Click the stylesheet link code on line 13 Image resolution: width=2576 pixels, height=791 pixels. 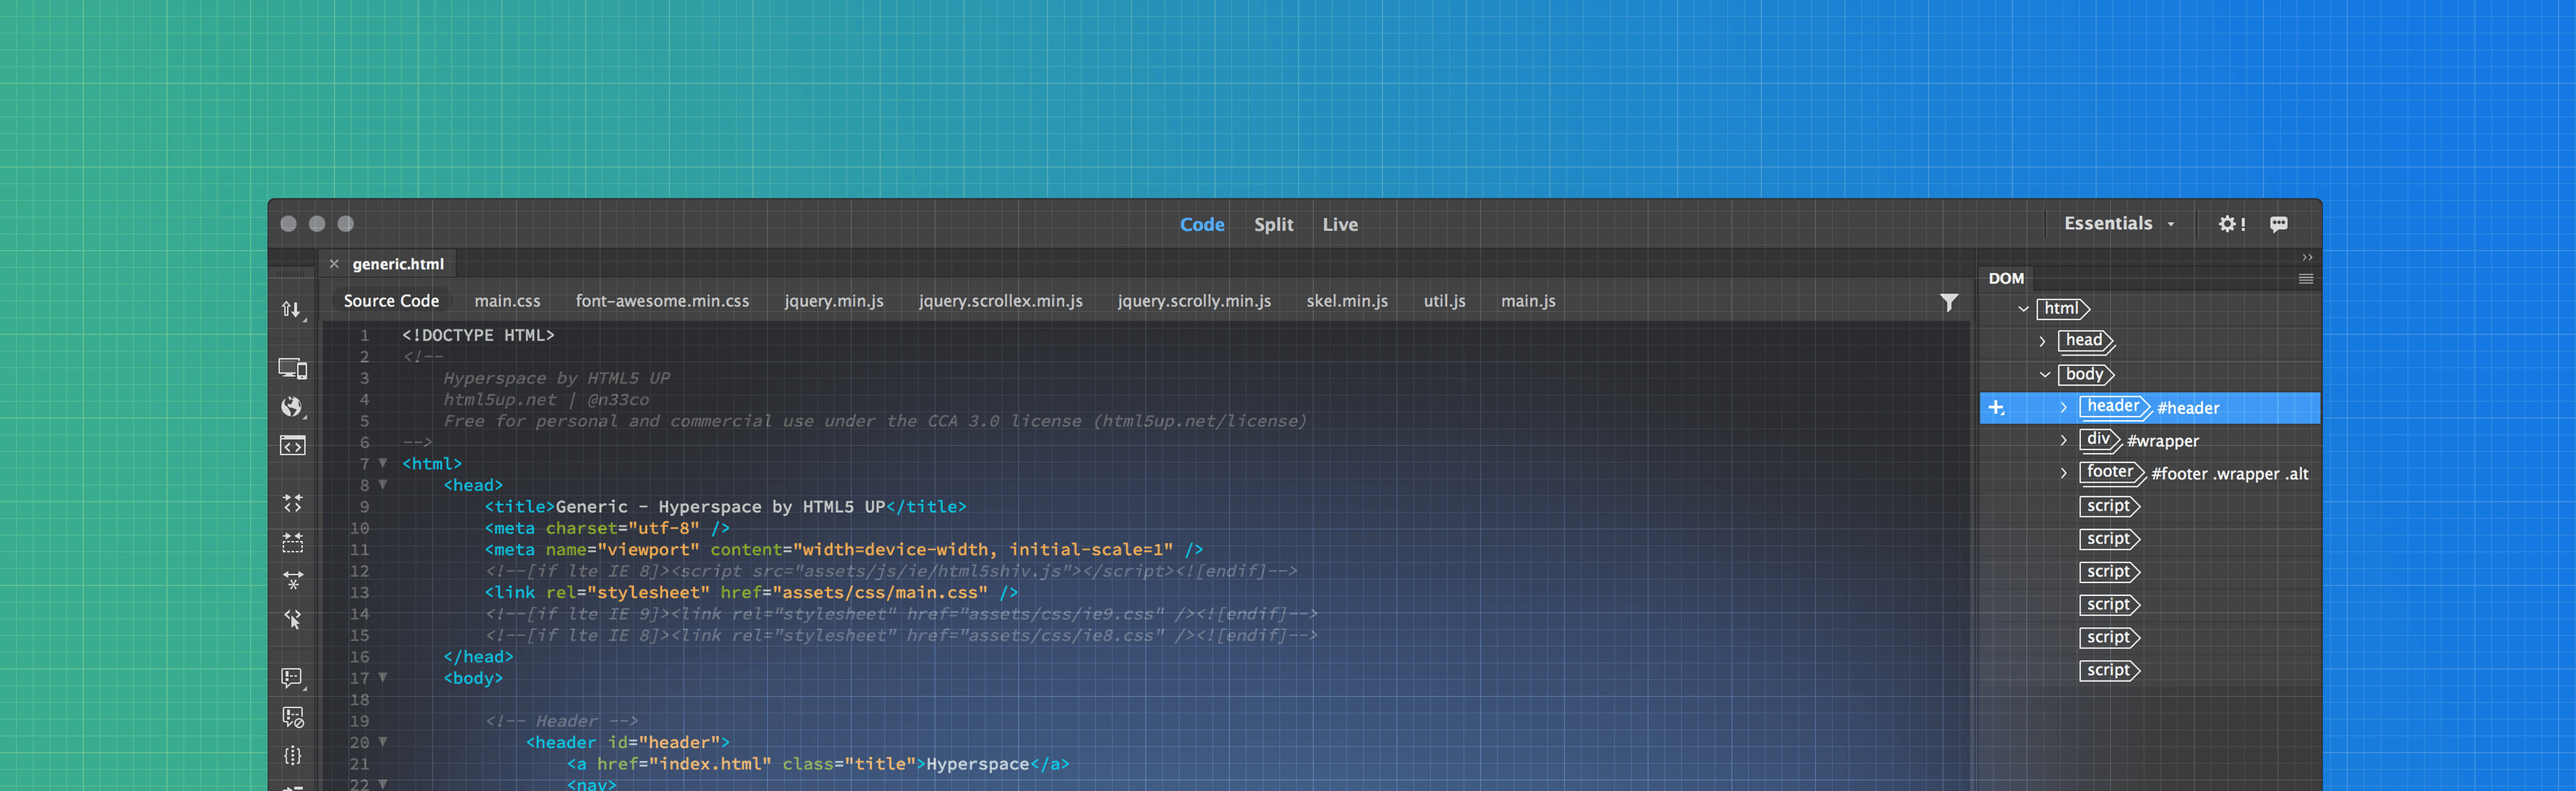752,592
